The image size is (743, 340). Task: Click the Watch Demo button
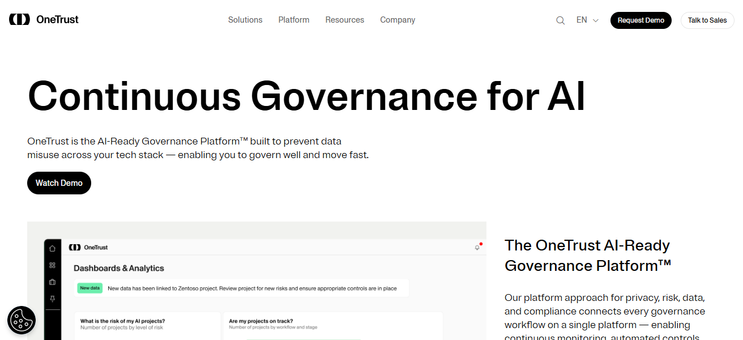point(59,183)
